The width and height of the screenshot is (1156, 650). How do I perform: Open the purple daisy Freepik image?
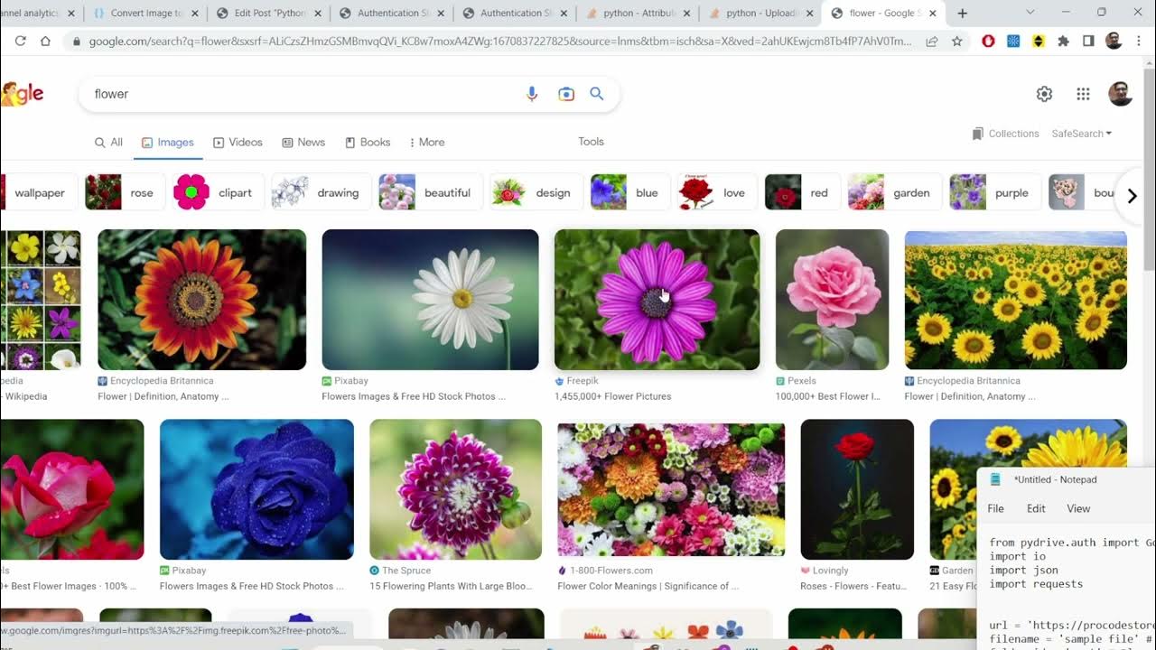click(x=657, y=300)
